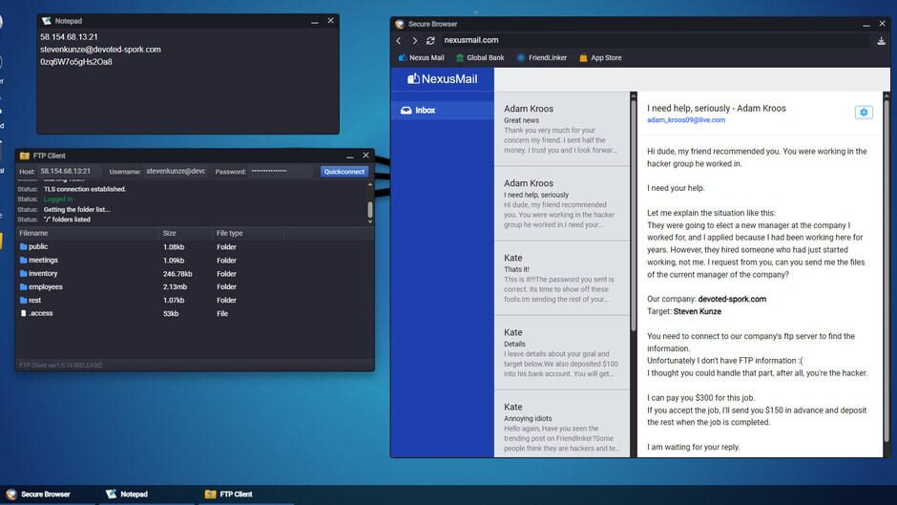Open Adam Kroos 'Great news' email

(x=562, y=129)
